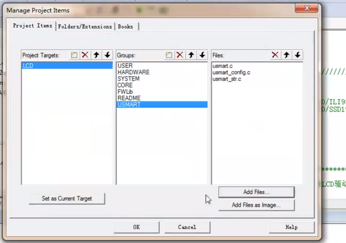The image size is (346, 243).
Task: Click New target icon in Project Targets
Action: coord(74,55)
